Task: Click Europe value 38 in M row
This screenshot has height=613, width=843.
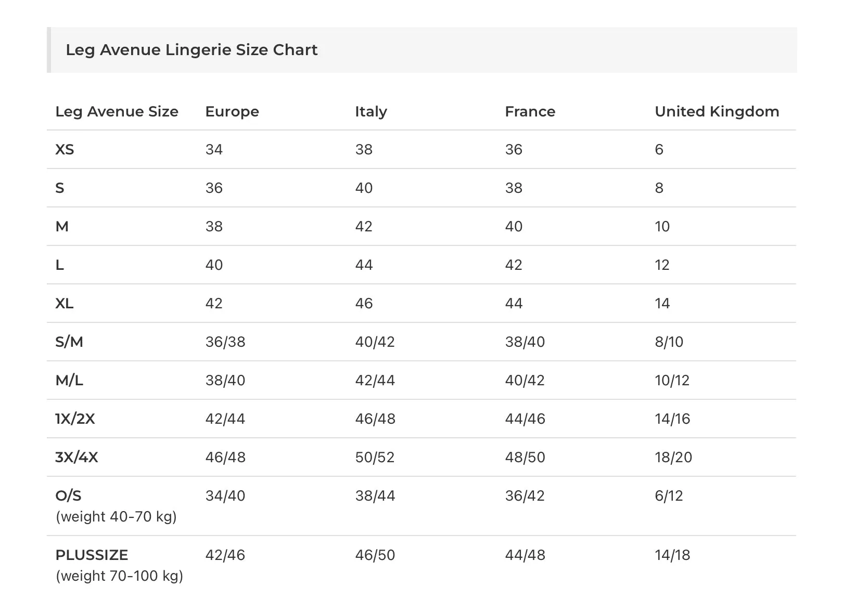Action: click(x=214, y=227)
